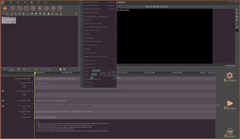Click the LRC circular lyric button
Viewport: 240px width, 139px height.
[20, 8]
